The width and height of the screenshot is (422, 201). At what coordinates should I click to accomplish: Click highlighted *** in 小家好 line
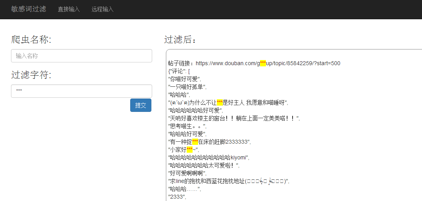189,150
